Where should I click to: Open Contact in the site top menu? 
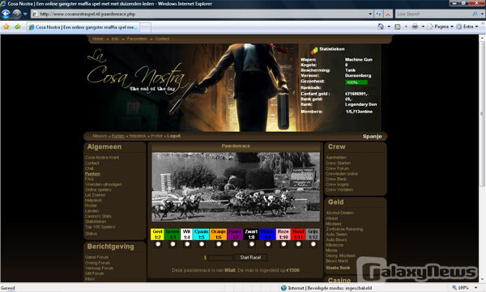point(163,39)
